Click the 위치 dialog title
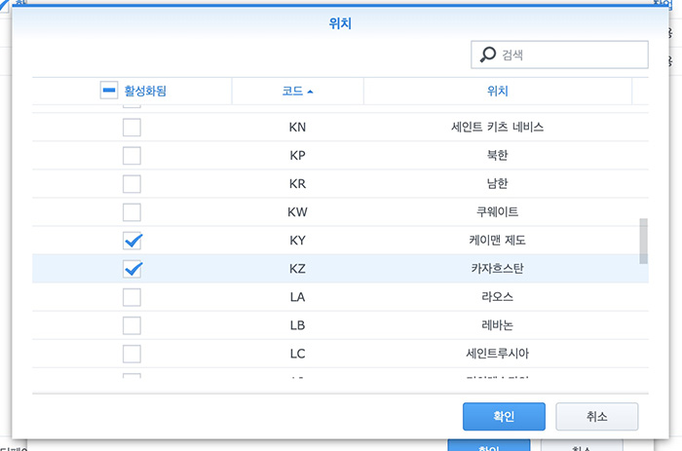This screenshot has height=451, width=682. (x=340, y=23)
